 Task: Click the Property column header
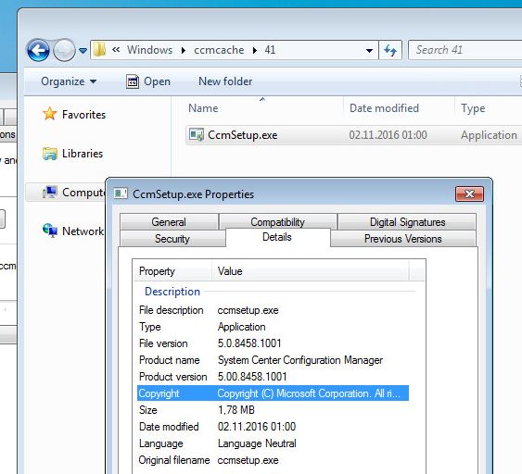click(172, 271)
